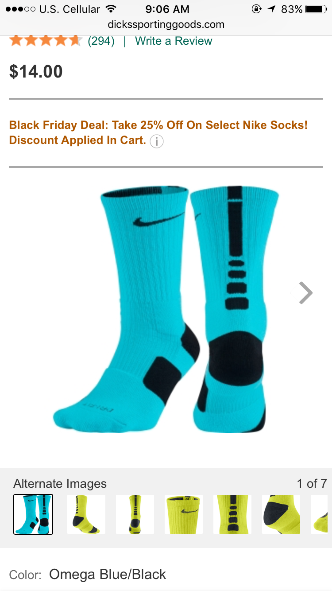Select yellow sock stripe close-up thumbnail
Screen dimensions: 332x591
(232, 514)
